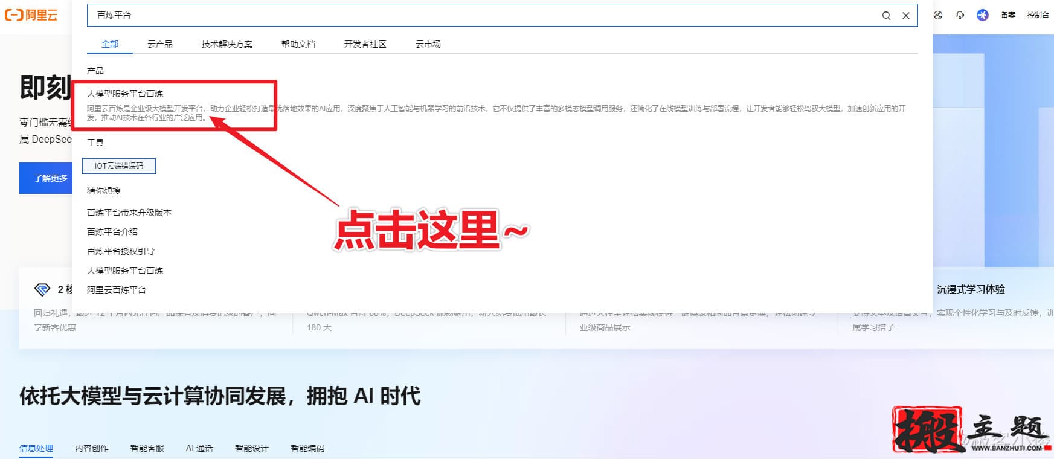Image resolution: width=1054 pixels, height=459 pixels.
Task: Select suggested search 大模型服务平台百炼 under 猜你想搜
Action: [x=125, y=271]
